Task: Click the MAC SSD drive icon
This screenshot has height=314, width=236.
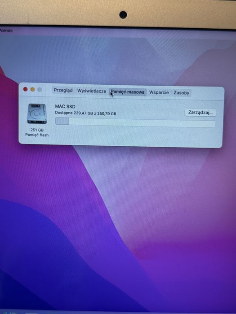Action: coord(37,113)
